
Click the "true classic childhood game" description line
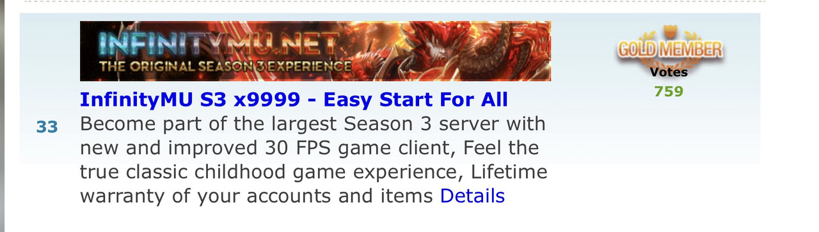(314, 172)
